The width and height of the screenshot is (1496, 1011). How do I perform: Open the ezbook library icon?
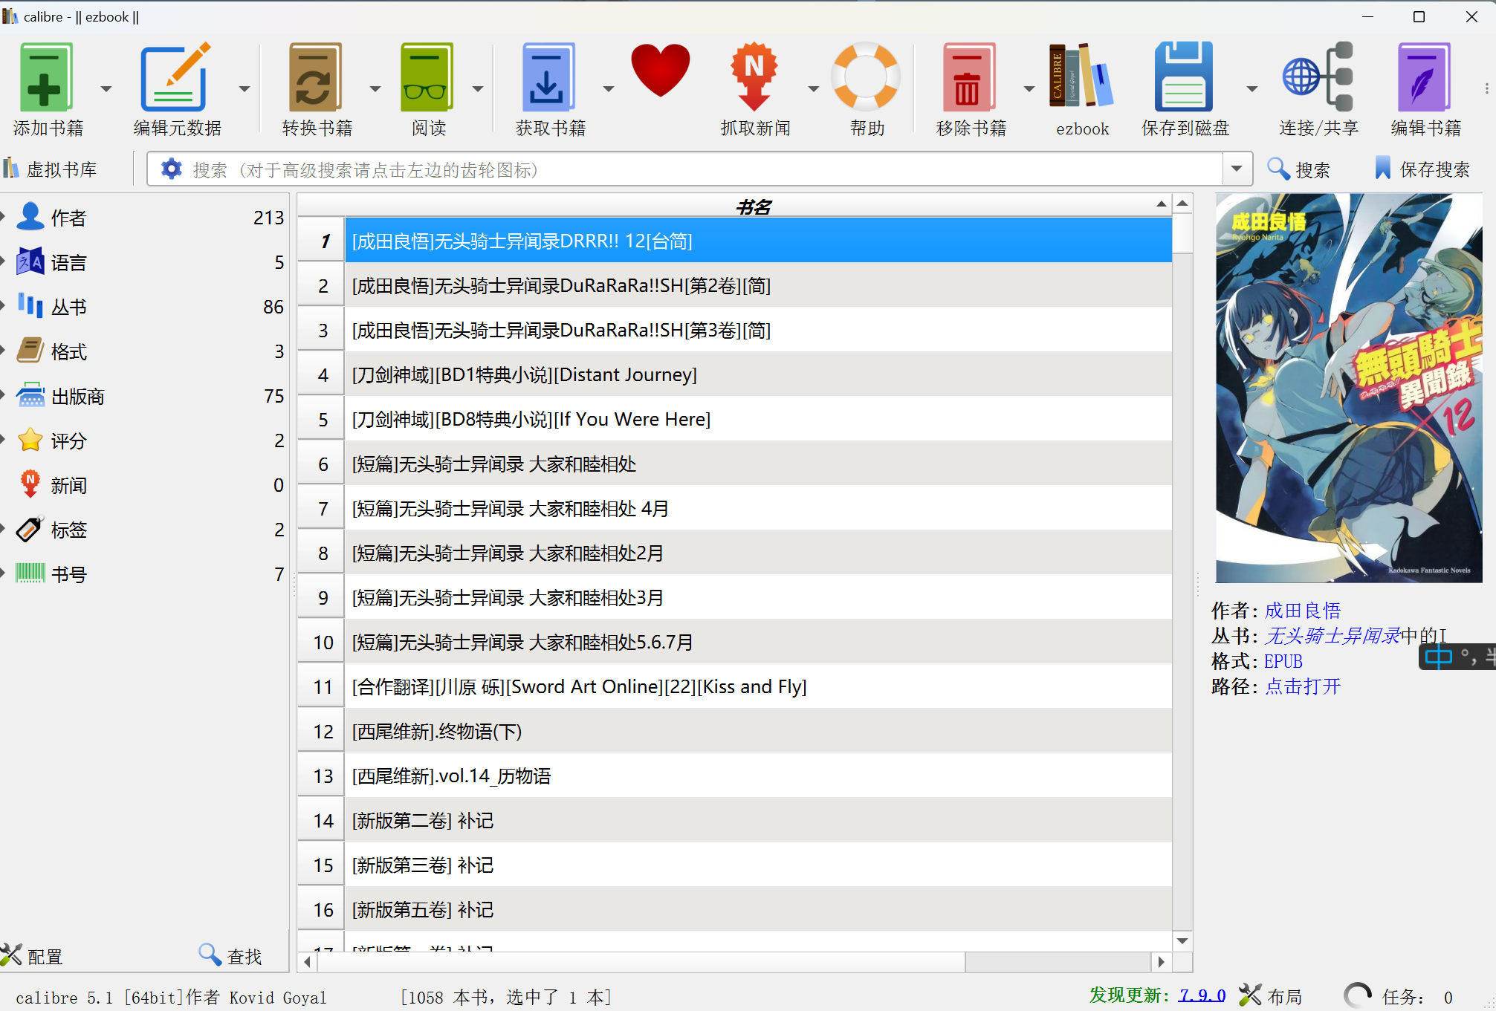click(x=1081, y=76)
